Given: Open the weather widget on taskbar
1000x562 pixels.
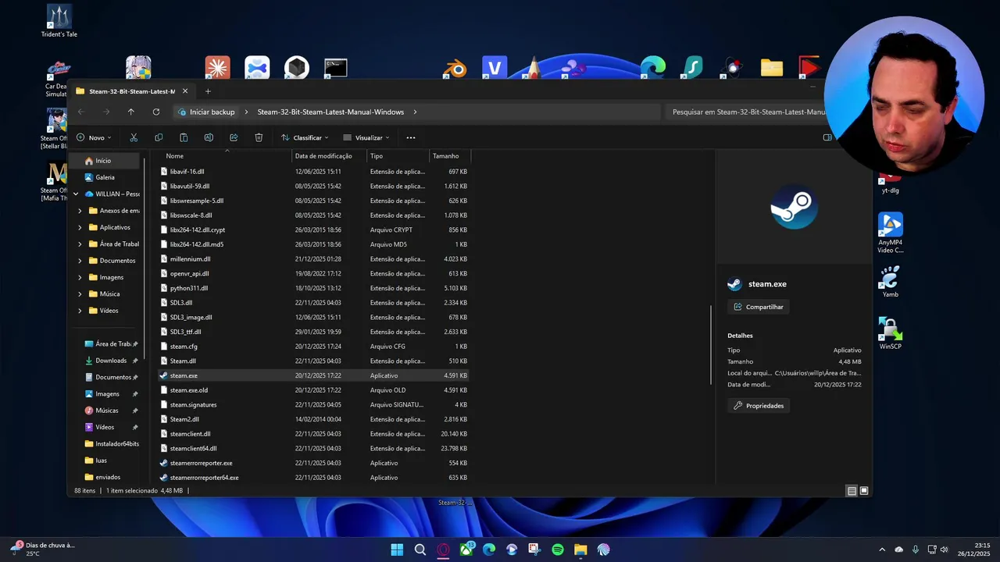Looking at the screenshot, I should 43,550.
